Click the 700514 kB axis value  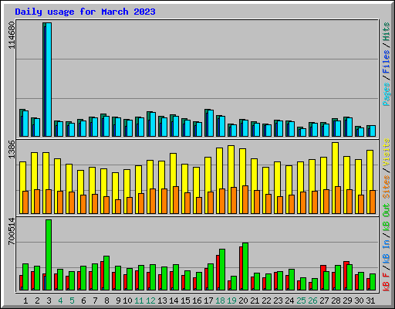coord(12,231)
